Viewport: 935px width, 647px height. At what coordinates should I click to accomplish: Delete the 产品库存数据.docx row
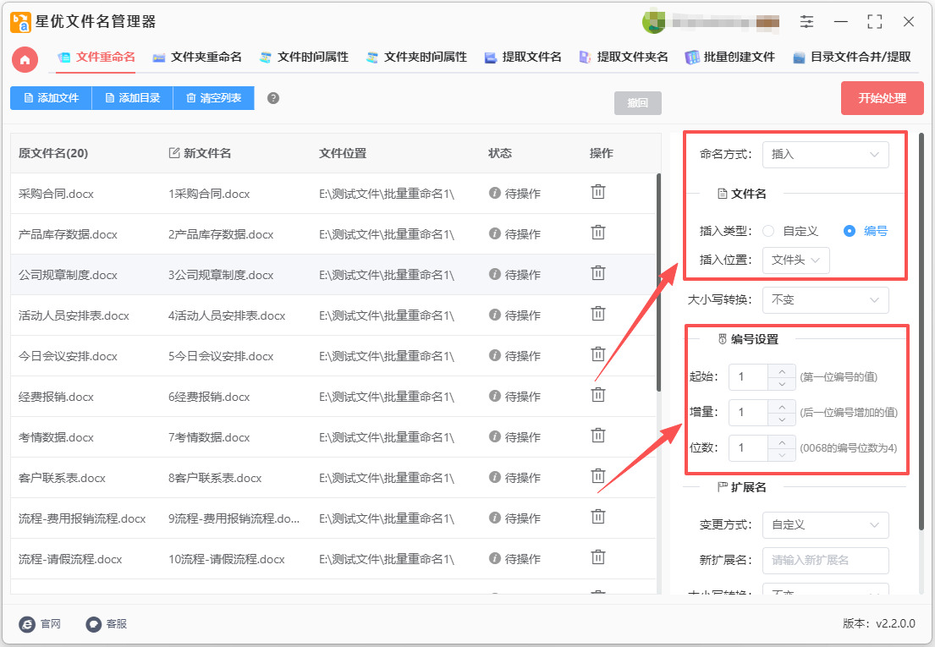click(598, 233)
